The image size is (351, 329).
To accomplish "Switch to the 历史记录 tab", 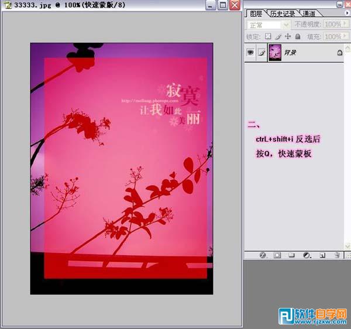I will (x=283, y=14).
